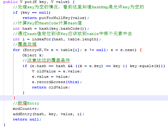Click the e.recordAccess(this) statement
Image resolution: width=168 pixels, height=130 pixels.
coord(57,82)
